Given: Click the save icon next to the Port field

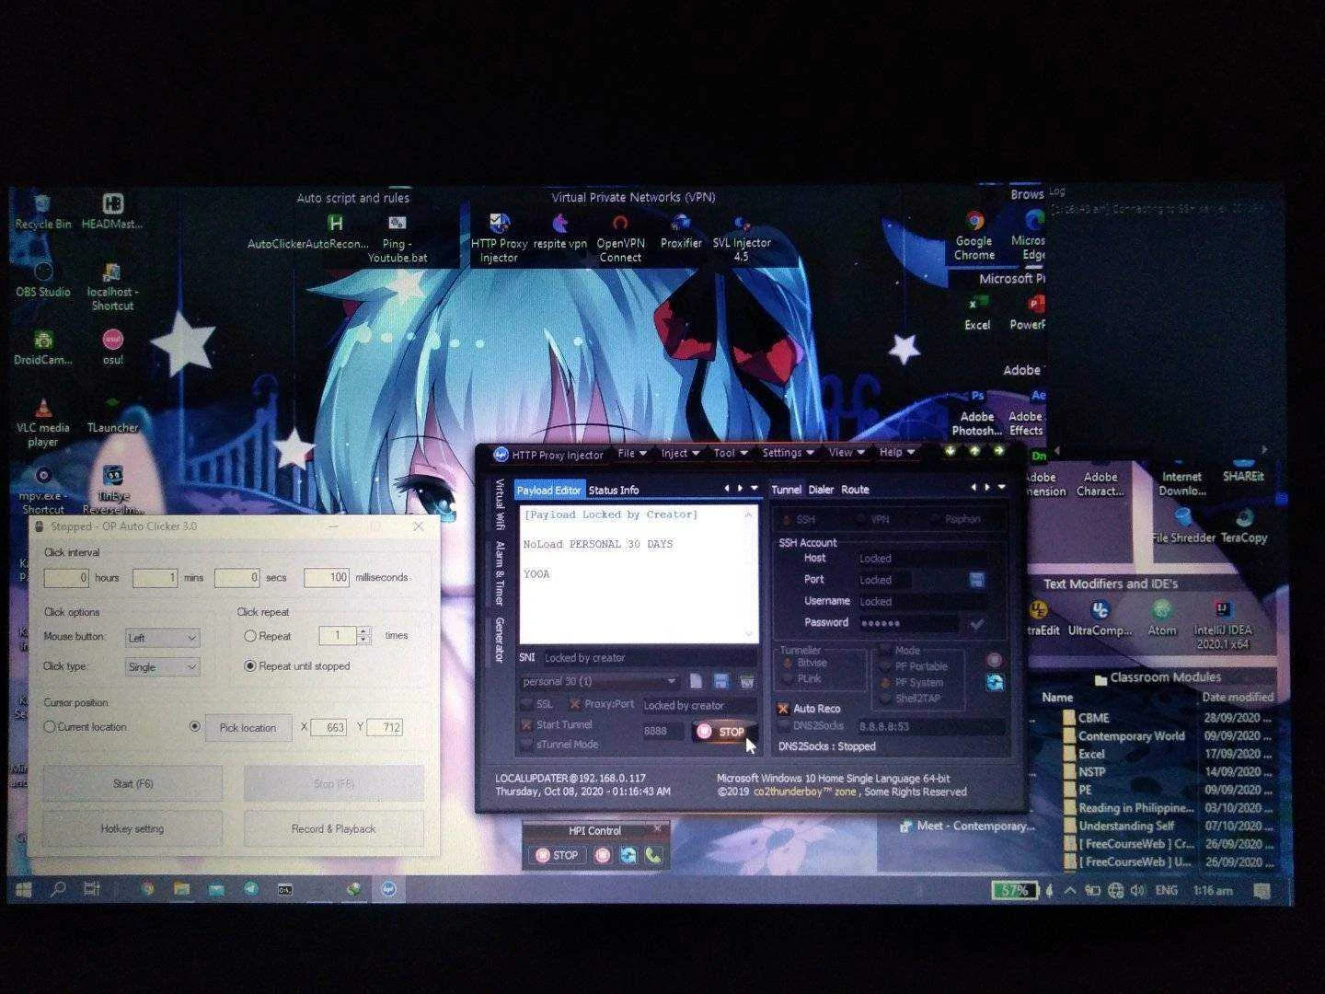Looking at the screenshot, I should [x=976, y=580].
